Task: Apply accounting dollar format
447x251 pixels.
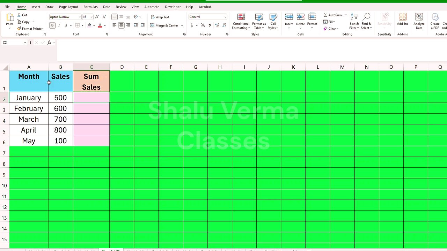Action: pos(191,25)
